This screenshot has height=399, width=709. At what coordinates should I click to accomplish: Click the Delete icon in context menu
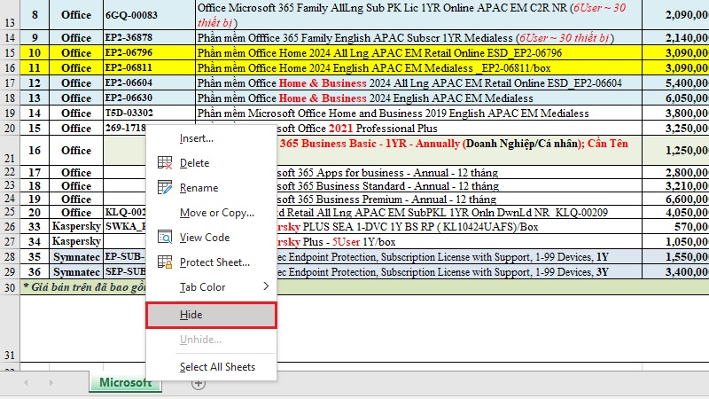(165, 163)
